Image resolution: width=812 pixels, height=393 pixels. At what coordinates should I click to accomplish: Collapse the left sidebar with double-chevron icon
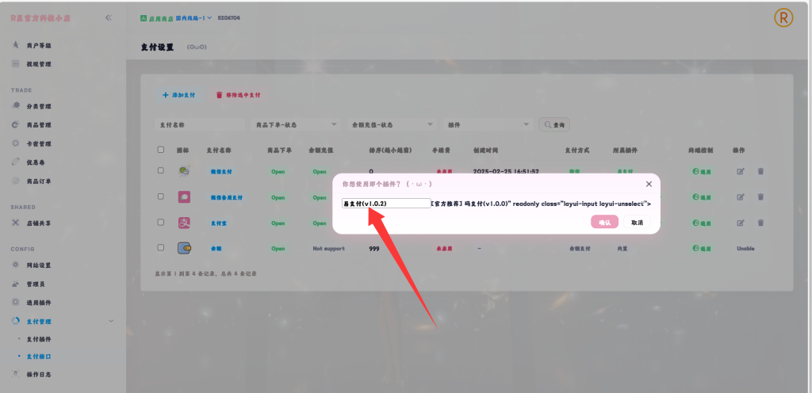(109, 17)
